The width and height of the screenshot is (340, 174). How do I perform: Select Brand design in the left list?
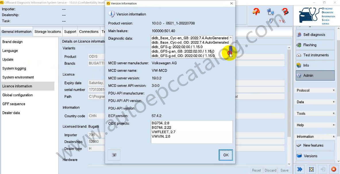tap(12, 42)
